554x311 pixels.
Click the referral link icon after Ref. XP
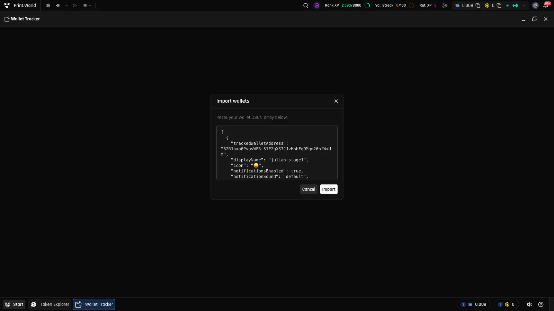(445, 6)
